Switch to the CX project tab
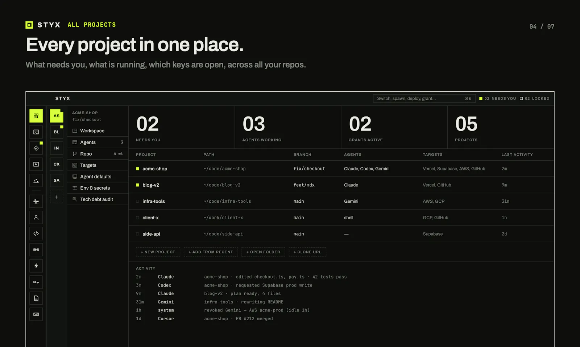This screenshot has height=347, width=580. [x=57, y=164]
